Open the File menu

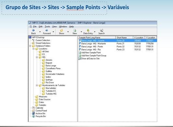point(35,26)
